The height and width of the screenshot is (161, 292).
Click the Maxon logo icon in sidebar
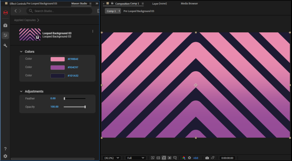pyautogui.click(x=5, y=13)
